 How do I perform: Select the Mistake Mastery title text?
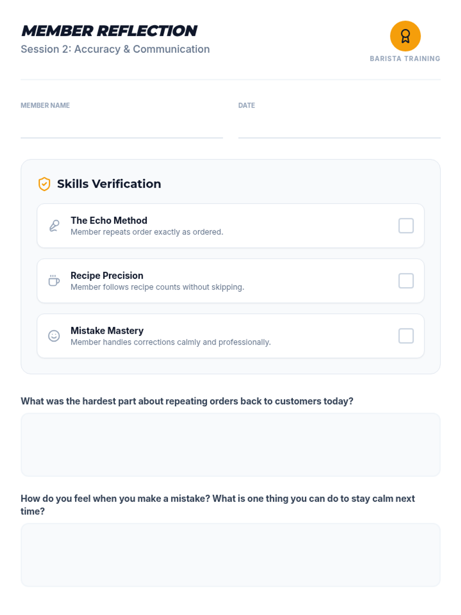click(107, 331)
